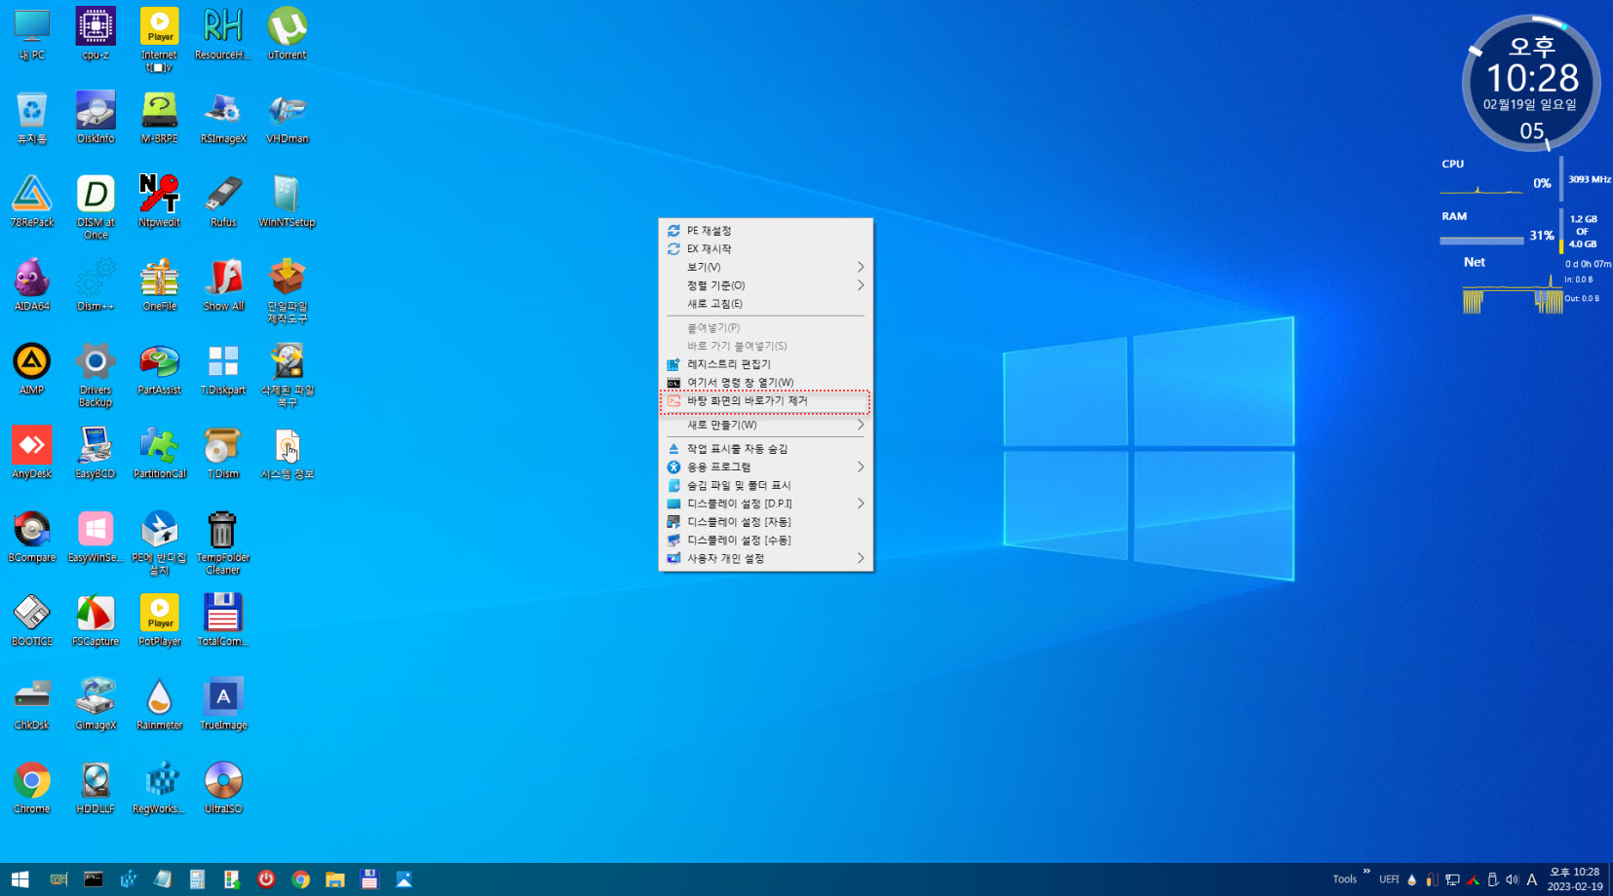Open the BCompare desktop icon
The image size is (1613, 896).
pyautogui.click(x=32, y=537)
